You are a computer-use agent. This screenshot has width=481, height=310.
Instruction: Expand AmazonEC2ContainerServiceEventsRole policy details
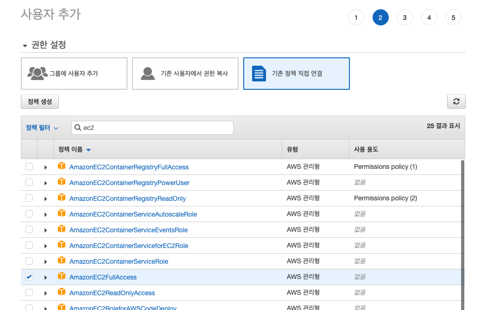point(45,230)
